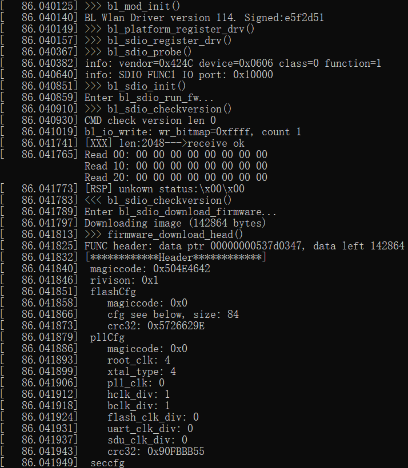Select the SDIO FUNC1 IO port line

click(x=178, y=75)
